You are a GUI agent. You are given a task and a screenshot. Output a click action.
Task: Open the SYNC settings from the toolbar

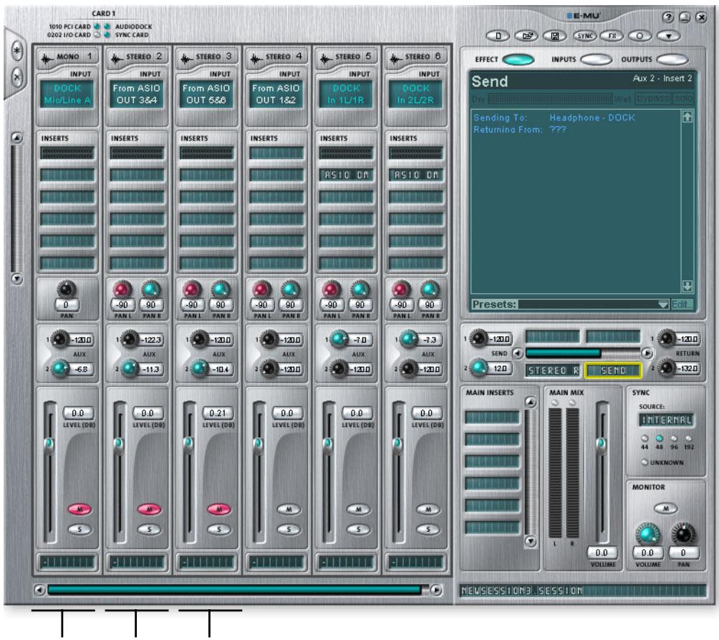pos(584,34)
